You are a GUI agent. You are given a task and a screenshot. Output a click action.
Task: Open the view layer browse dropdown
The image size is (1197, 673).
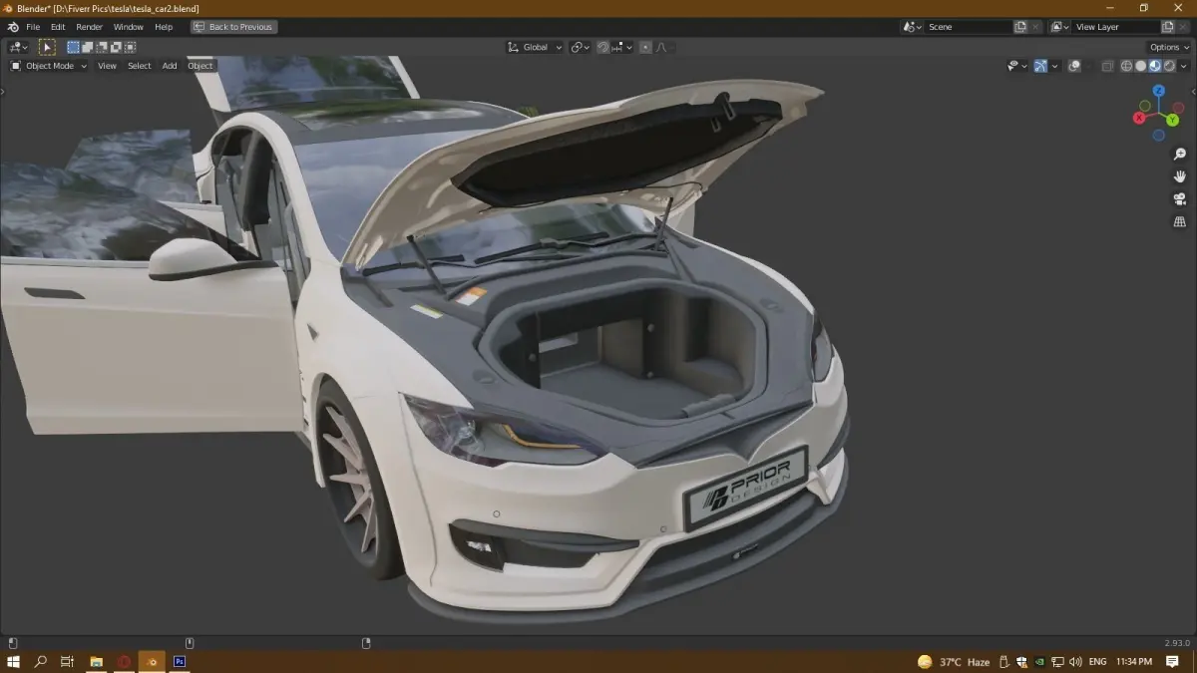[1060, 27]
